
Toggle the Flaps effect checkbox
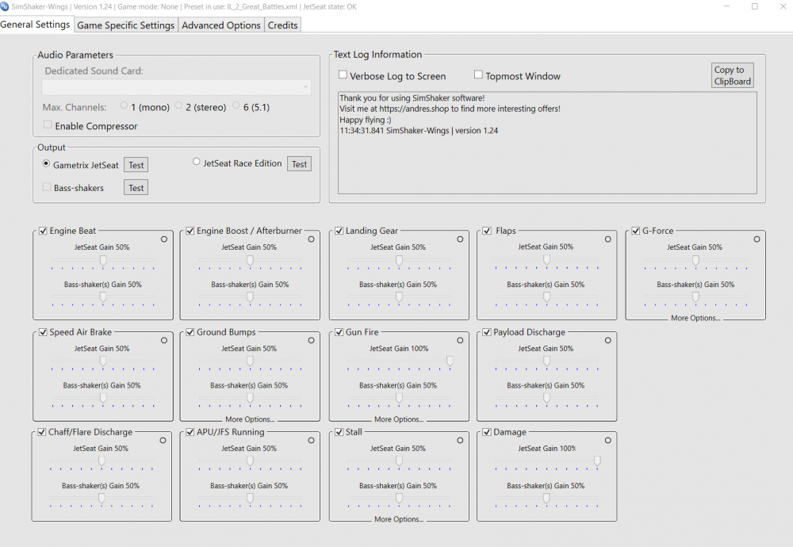pyautogui.click(x=487, y=231)
